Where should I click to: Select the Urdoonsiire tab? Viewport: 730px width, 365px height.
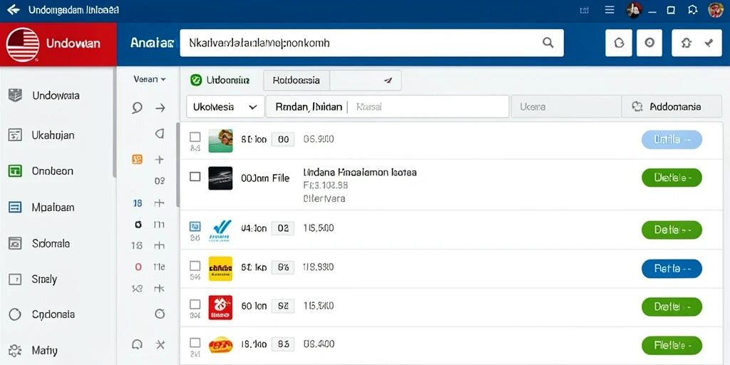coord(220,80)
